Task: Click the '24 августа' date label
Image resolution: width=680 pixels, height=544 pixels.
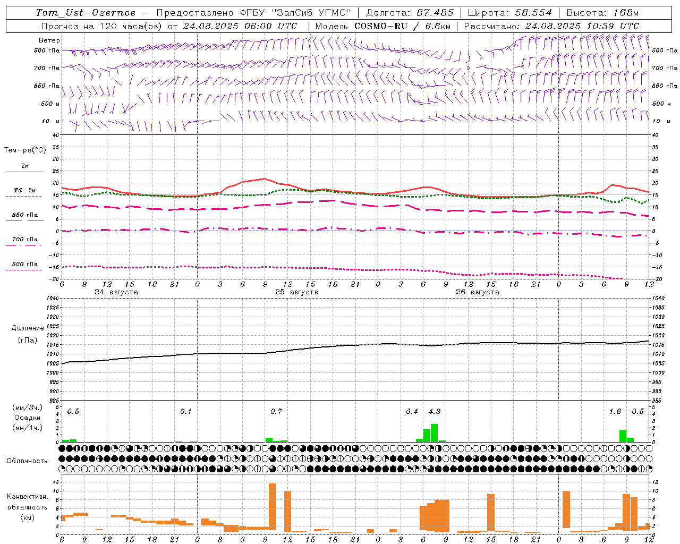Action: 116,292
